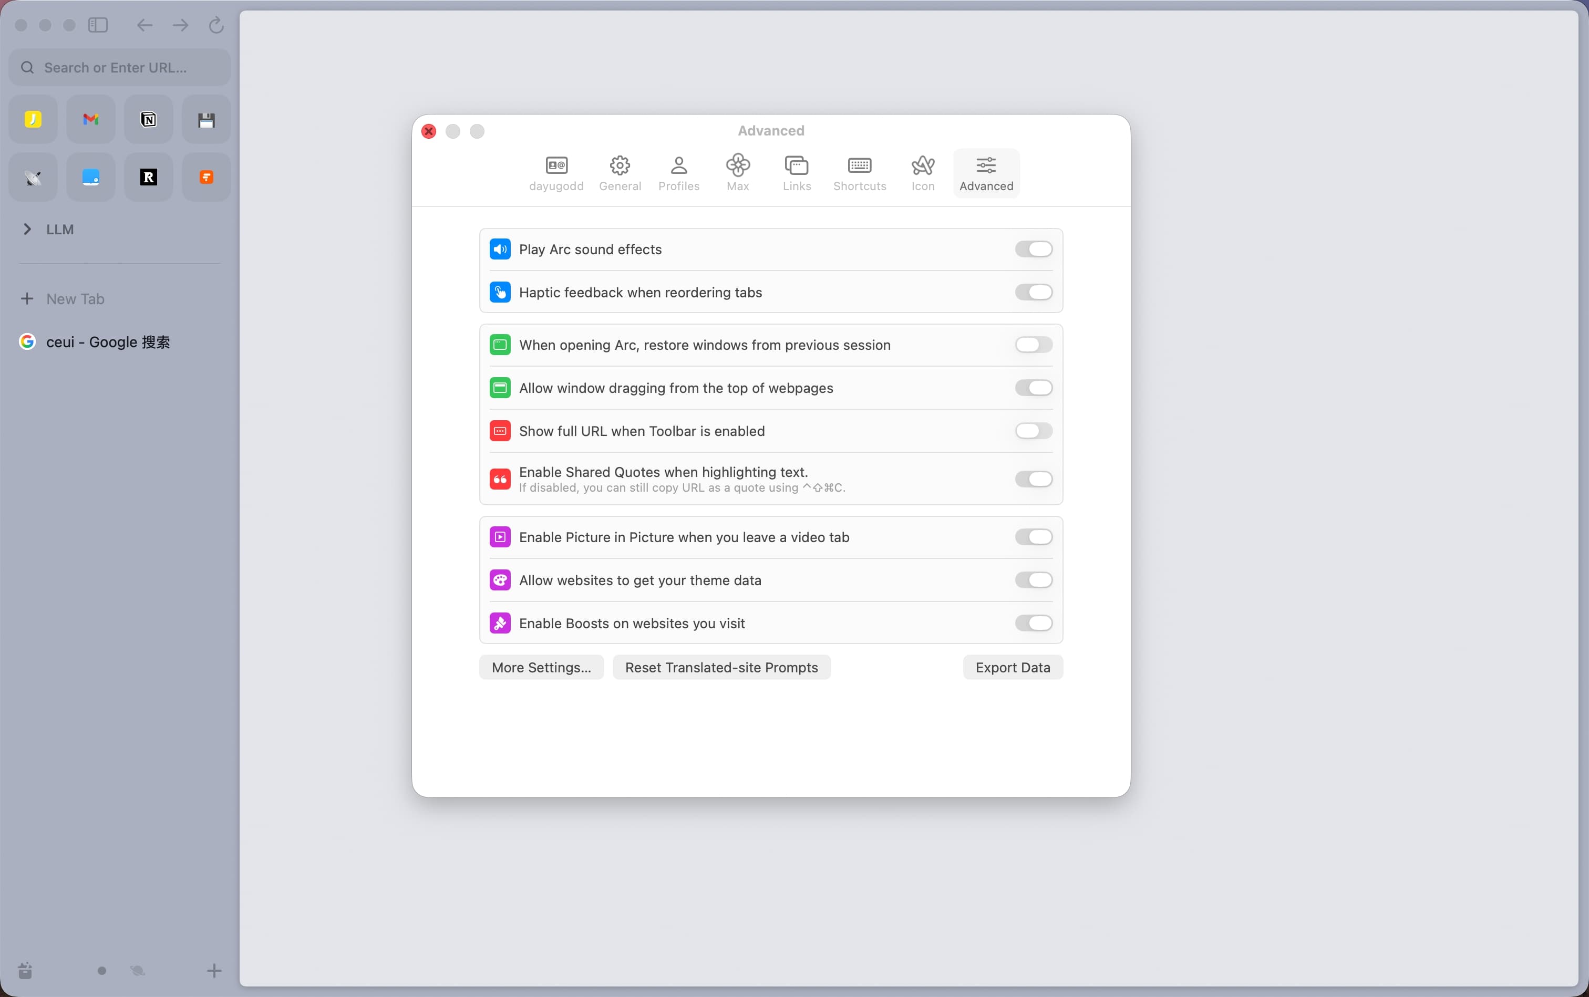Open the Notion pinned favorite

pos(148,119)
